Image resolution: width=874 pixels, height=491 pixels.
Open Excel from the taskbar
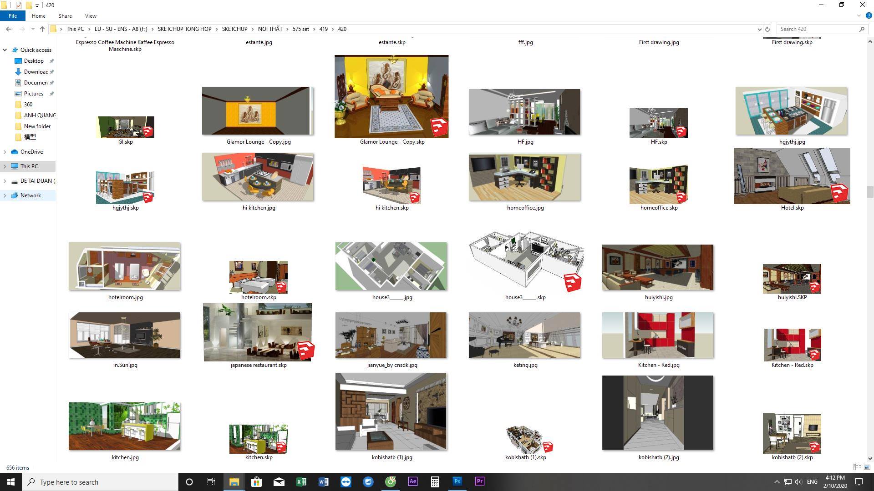(301, 481)
